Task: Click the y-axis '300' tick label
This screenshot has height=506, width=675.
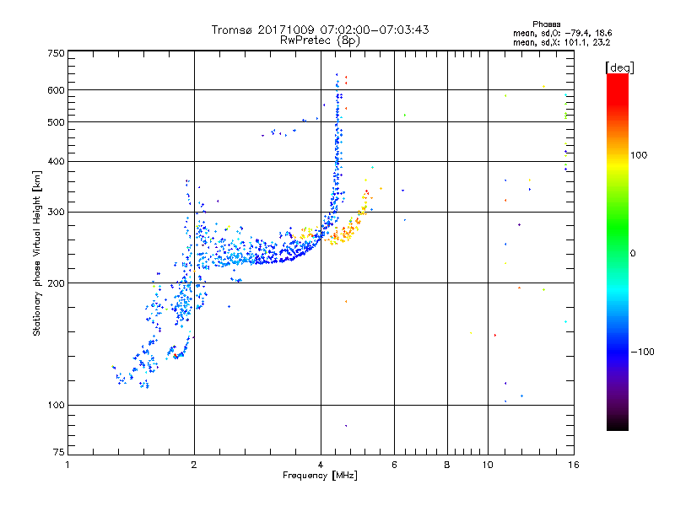Action: click(x=56, y=213)
